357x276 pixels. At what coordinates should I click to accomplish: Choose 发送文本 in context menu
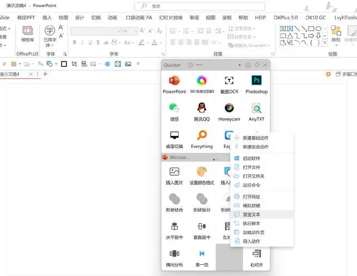[x=262, y=214]
